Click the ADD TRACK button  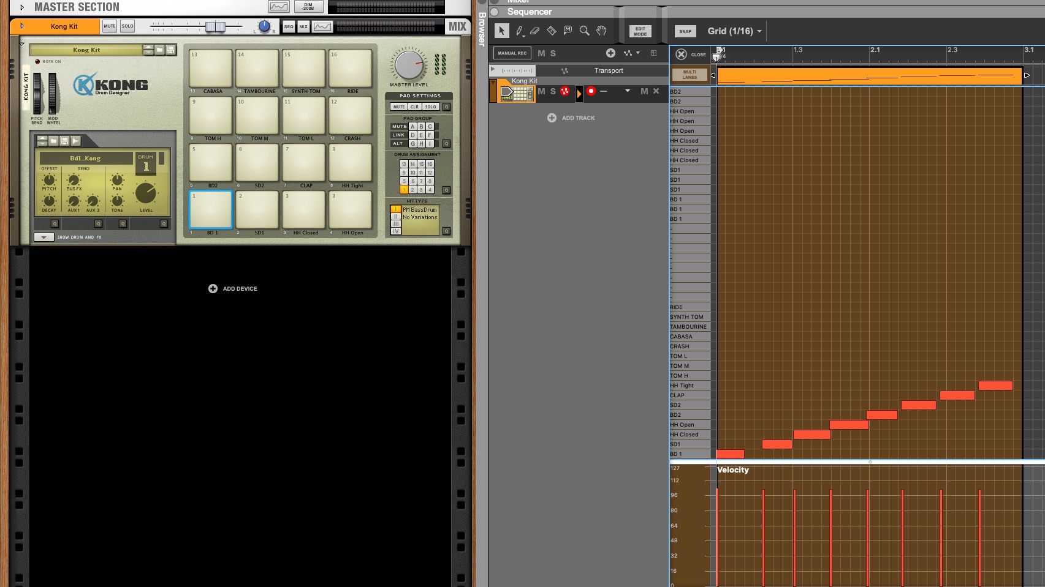(571, 118)
